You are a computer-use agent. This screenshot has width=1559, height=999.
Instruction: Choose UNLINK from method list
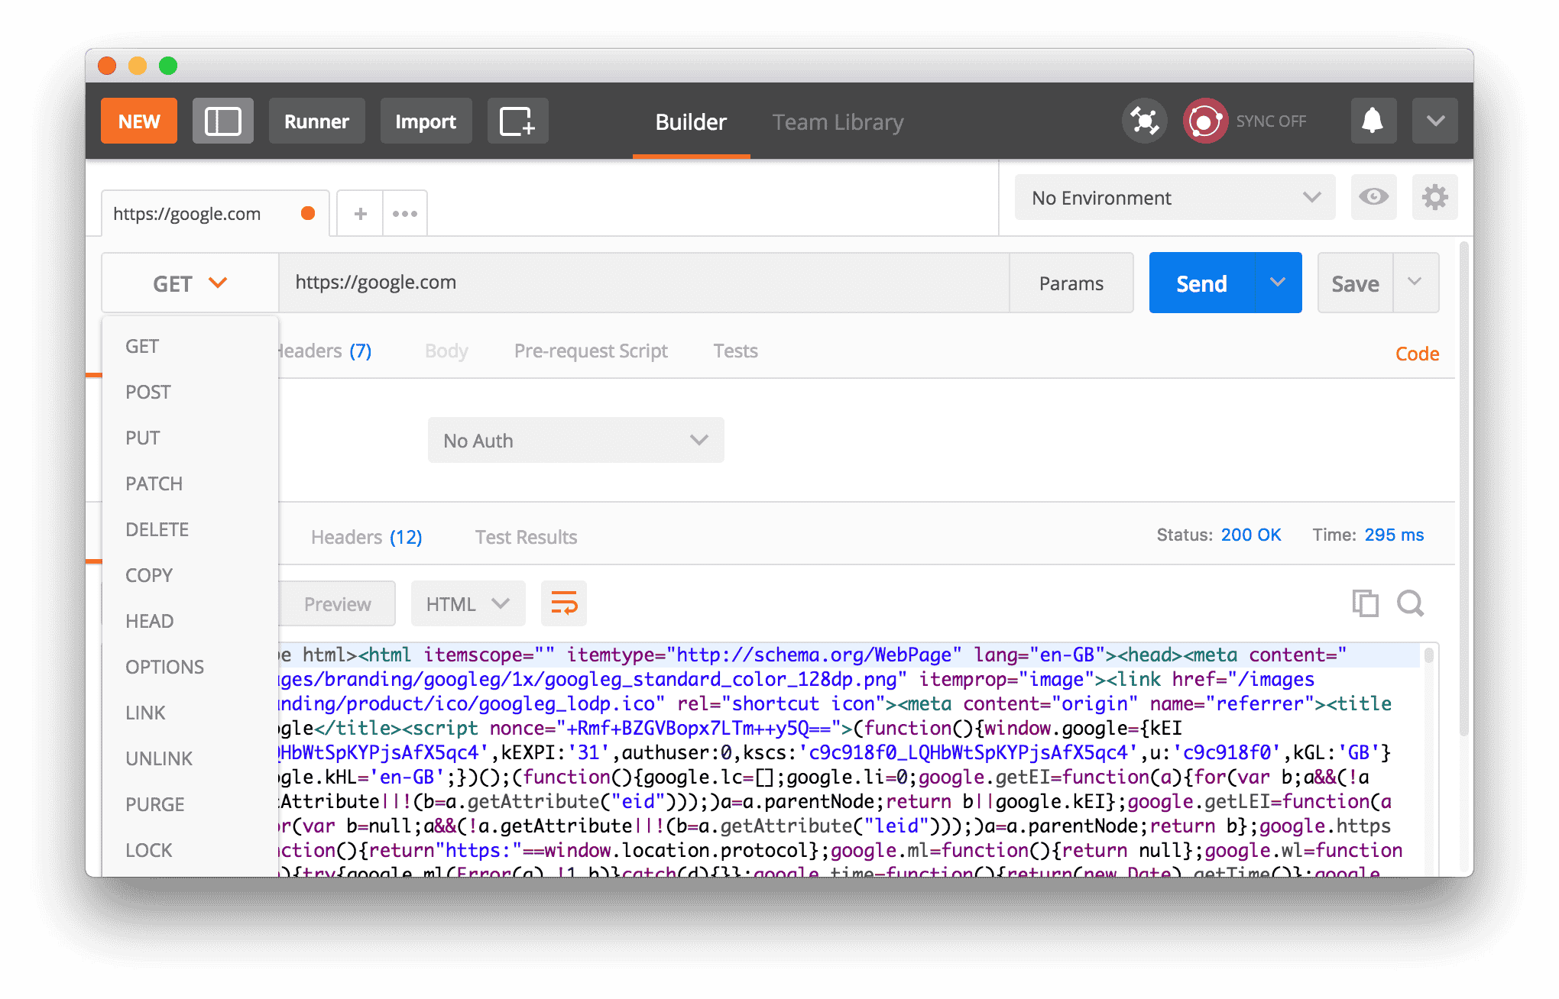pos(190,758)
